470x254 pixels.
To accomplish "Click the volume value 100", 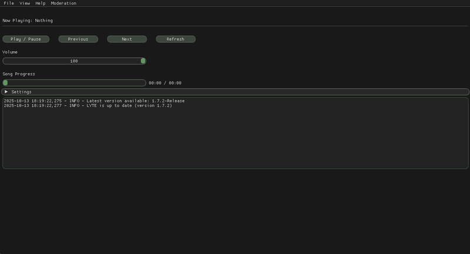I will (74, 61).
